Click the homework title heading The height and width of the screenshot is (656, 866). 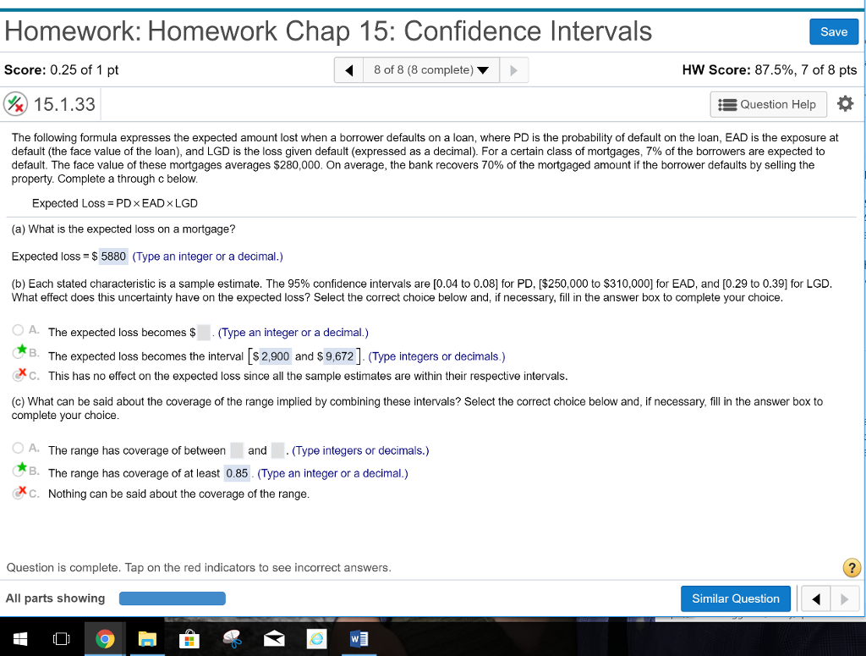(328, 31)
